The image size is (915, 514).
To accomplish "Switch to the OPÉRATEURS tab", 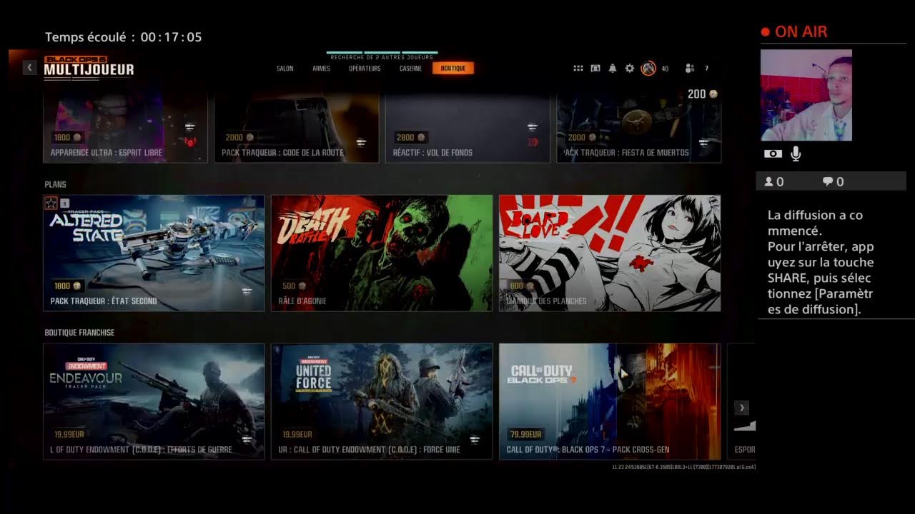I will (365, 69).
